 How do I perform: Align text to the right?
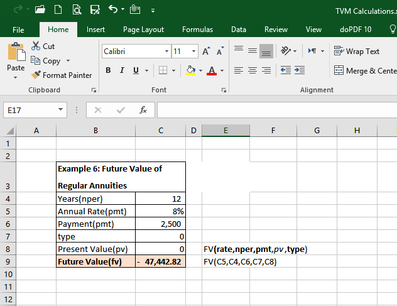coord(266,70)
